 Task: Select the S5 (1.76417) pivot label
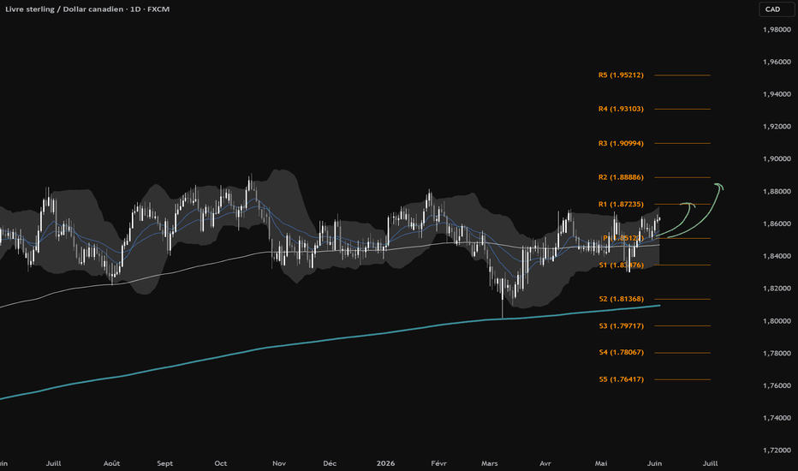tap(621, 379)
